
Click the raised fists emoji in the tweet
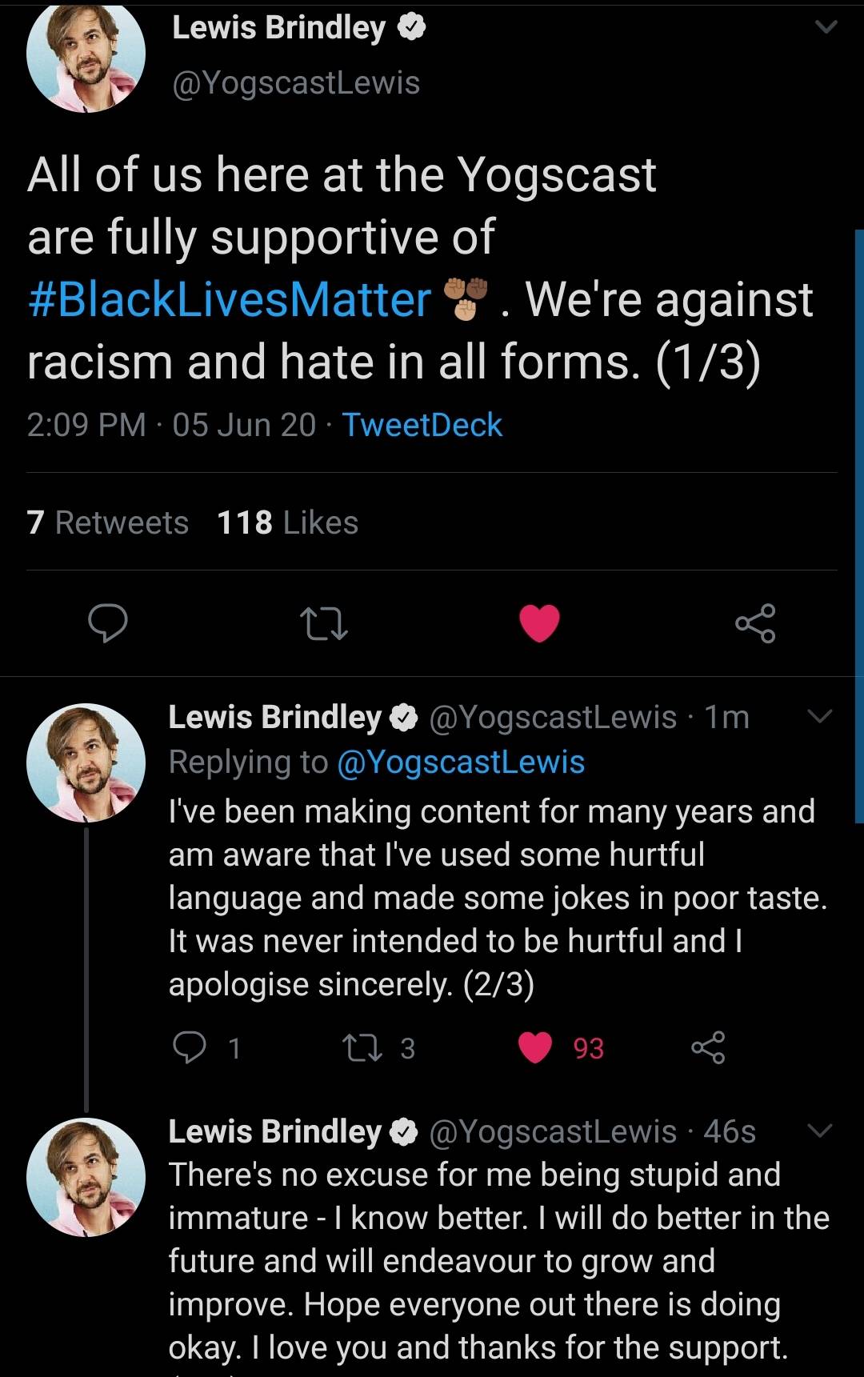464,298
